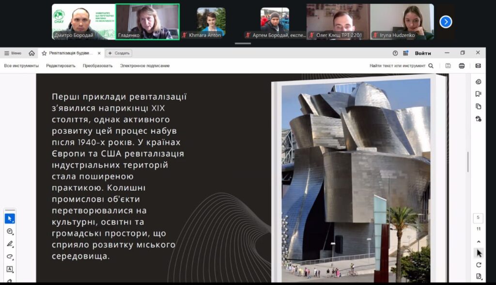Choose the comment tool in quick toolbar
This screenshot has height=285, width=496.
(x=10, y=231)
